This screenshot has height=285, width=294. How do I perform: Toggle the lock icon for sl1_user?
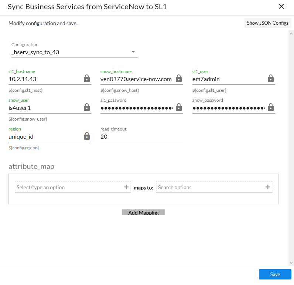click(x=270, y=79)
